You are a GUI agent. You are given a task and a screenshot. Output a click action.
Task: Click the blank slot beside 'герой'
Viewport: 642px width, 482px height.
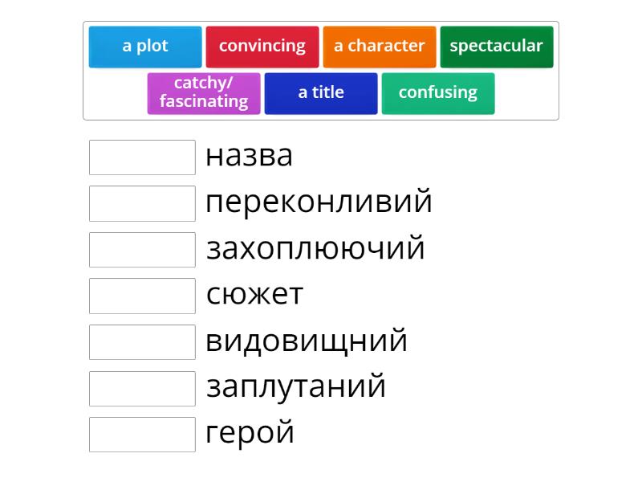pyautogui.click(x=142, y=435)
